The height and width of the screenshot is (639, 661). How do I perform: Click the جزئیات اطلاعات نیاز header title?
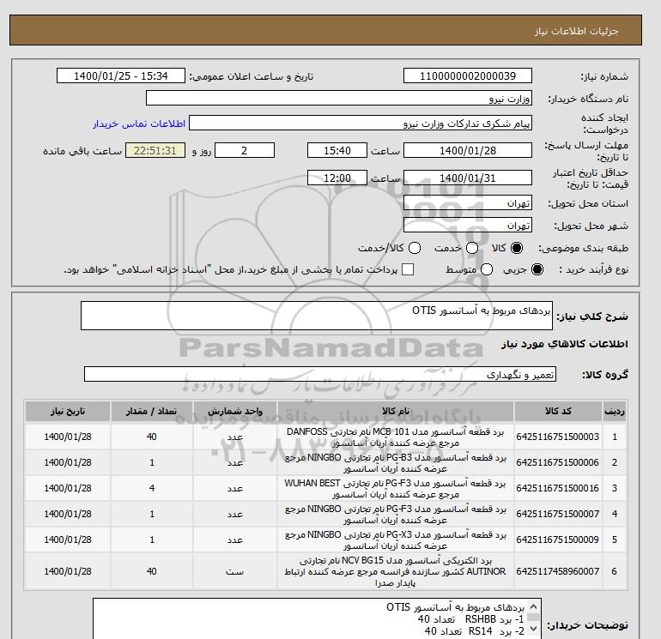[576, 31]
